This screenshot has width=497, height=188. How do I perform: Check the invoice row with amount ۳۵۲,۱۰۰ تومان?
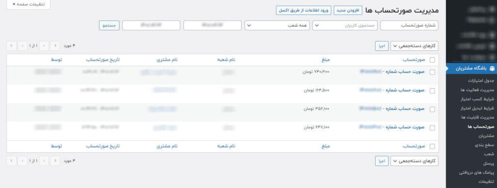(432, 109)
